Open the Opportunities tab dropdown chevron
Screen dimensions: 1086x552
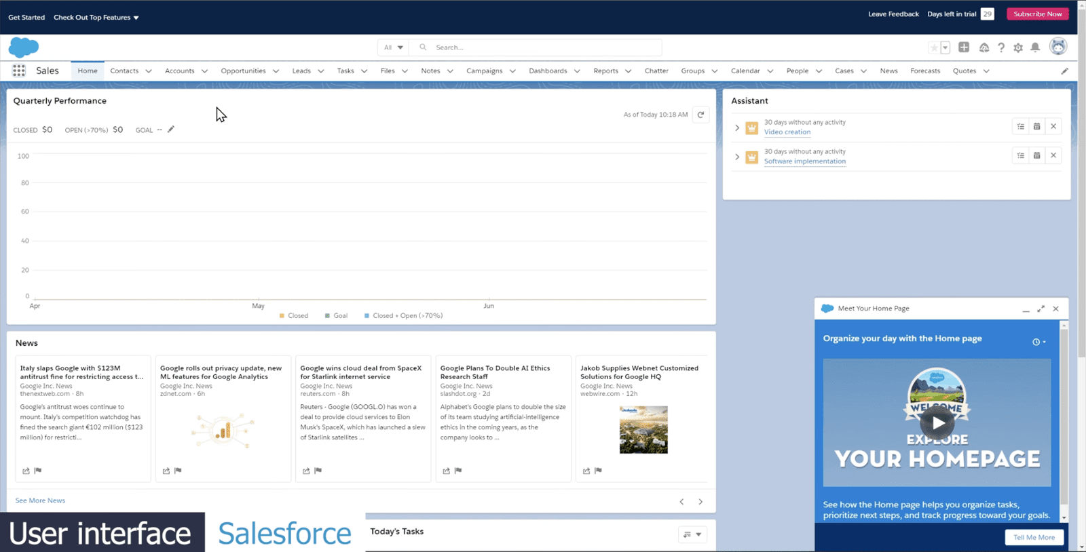[276, 71]
